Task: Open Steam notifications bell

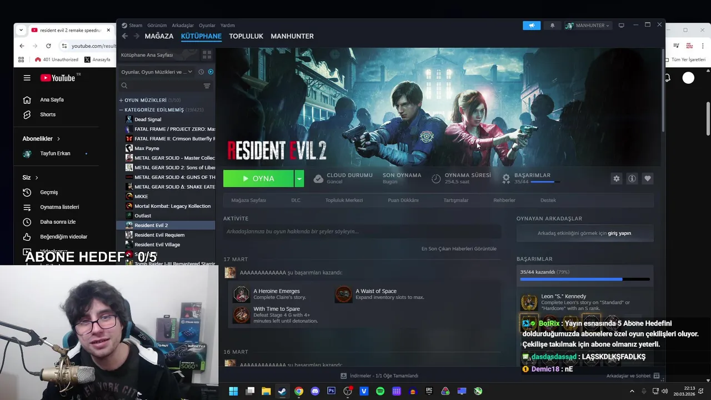Action: click(552, 26)
